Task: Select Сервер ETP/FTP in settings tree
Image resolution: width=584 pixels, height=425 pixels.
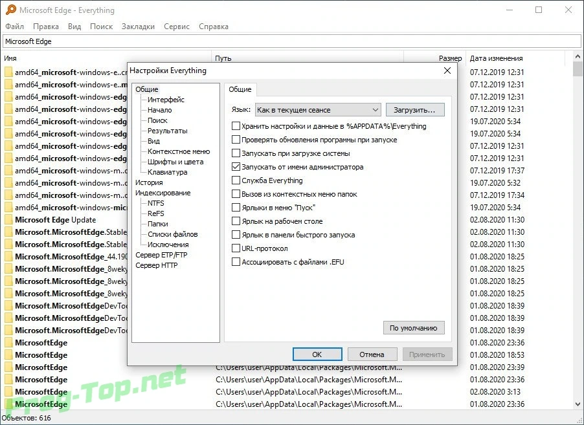Action: (x=161, y=255)
